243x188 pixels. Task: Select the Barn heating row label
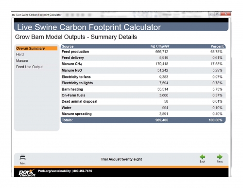72,89
